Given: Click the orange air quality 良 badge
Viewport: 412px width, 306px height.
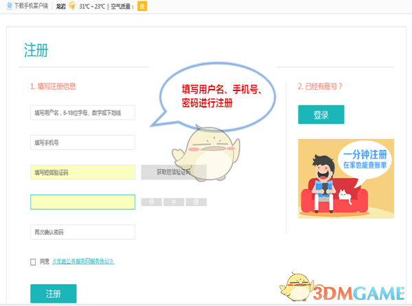Looking at the screenshot, I should [x=142, y=6].
